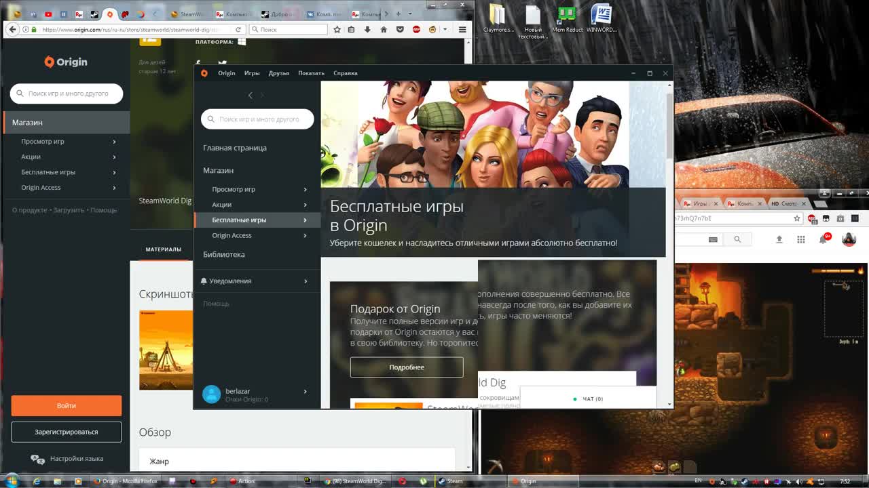Expand Просмотр игр chevron in Origin client
This screenshot has height=488, width=869.
click(305, 190)
